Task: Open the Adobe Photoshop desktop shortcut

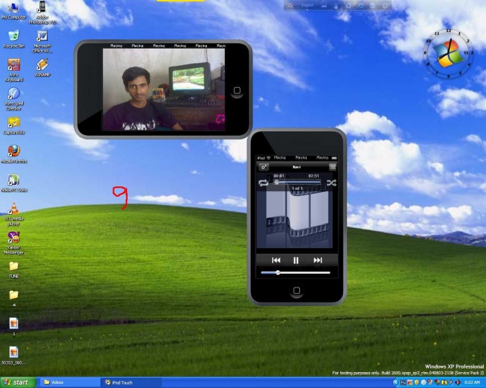Action: point(42,12)
